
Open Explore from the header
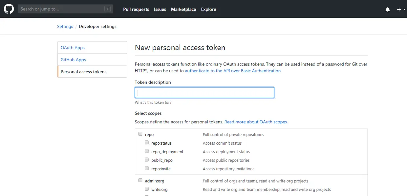tap(208, 9)
